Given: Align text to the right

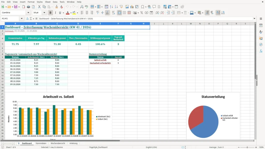Looking at the screenshot, I should point(92,13).
